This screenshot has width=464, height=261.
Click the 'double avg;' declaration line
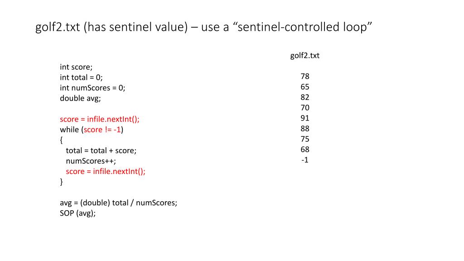pyautogui.click(x=80, y=98)
